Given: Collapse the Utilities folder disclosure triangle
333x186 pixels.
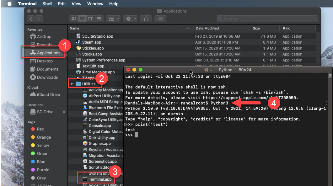Looking at the screenshot, I should point(72,84).
